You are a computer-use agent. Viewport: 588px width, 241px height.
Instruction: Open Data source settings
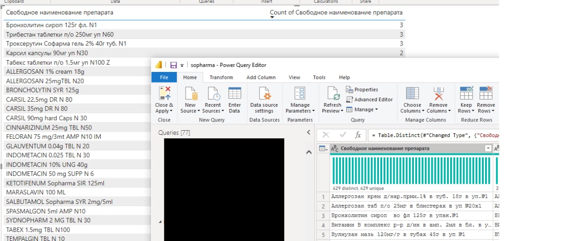[265, 100]
